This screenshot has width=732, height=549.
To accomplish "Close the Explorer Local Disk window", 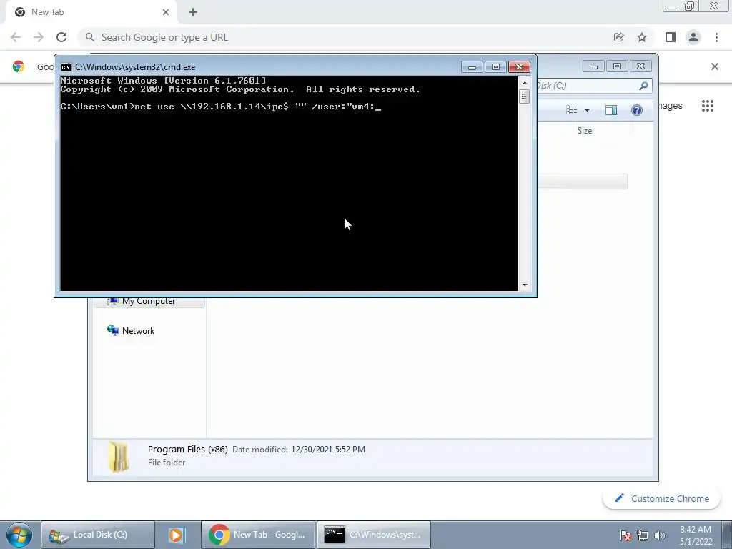I will [x=641, y=66].
